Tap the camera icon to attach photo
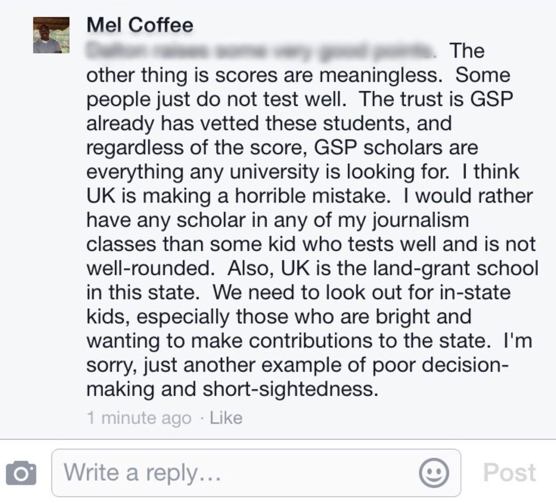 pos(21,473)
